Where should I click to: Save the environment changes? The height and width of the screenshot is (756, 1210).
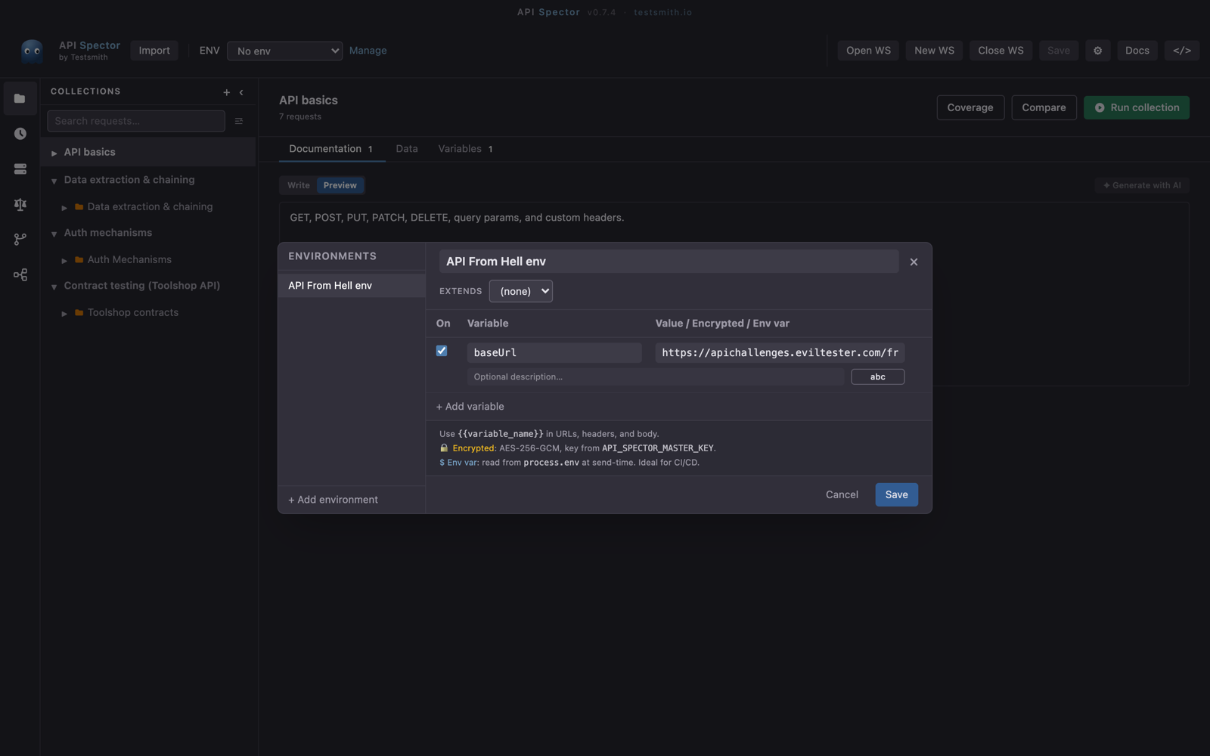click(x=896, y=494)
